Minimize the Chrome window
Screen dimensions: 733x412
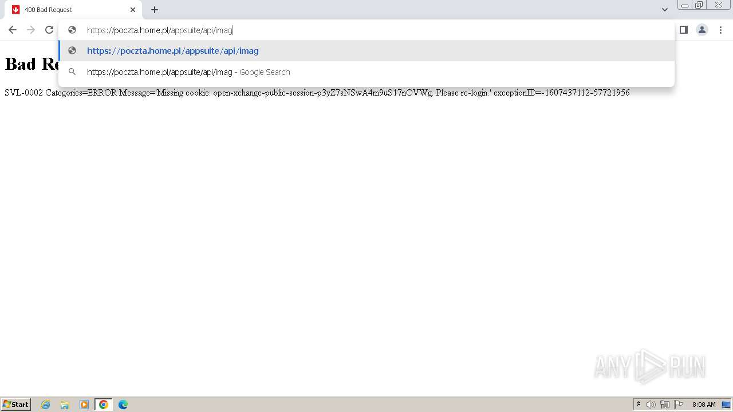[685, 5]
